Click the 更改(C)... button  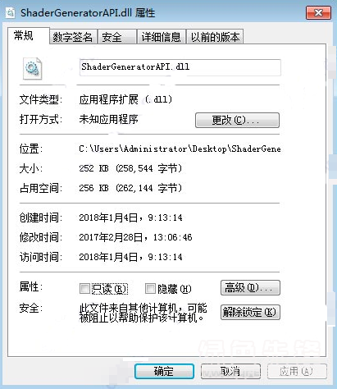[x=237, y=120]
